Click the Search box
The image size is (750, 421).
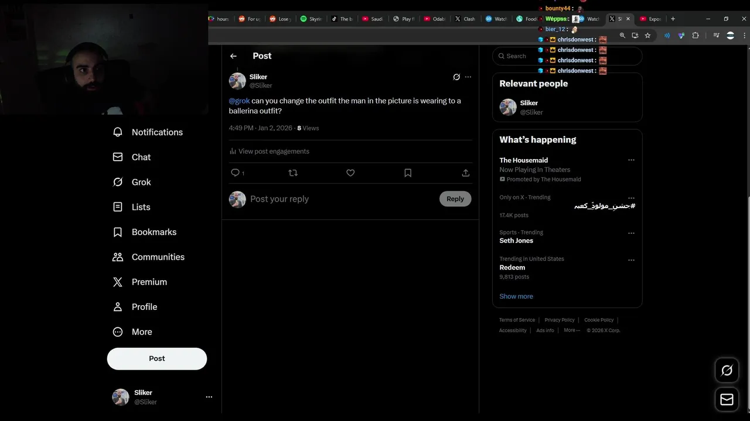(x=567, y=56)
